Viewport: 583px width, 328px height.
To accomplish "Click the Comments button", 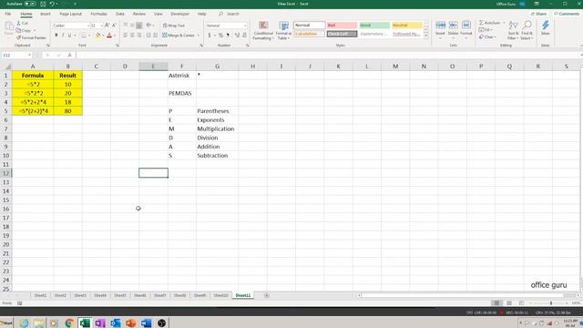I will [567, 14].
